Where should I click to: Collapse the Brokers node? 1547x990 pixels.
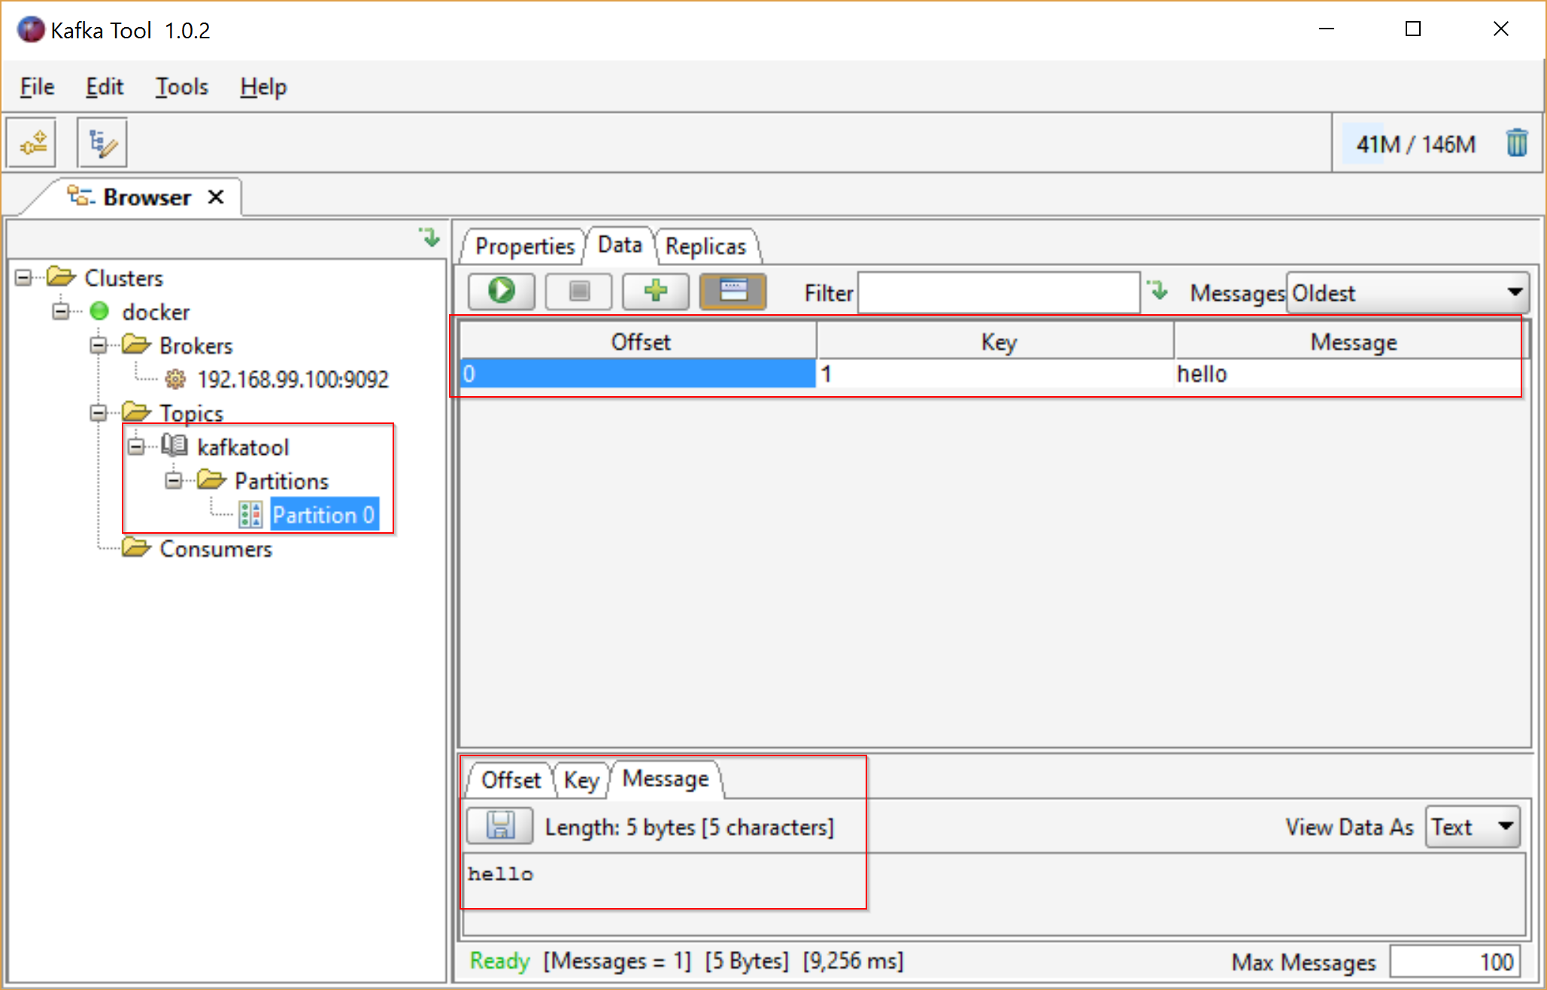coord(99,345)
